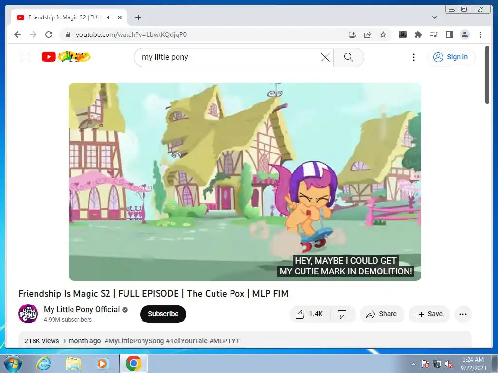Clear the search text with X icon
498x373 pixels.
tap(325, 57)
